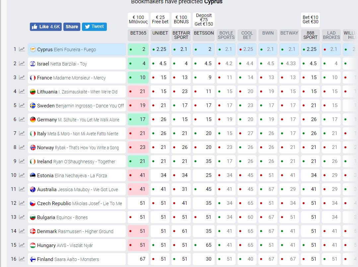Open the UNIBET bookmaker column header
The image size is (358, 267).
tap(160, 35)
